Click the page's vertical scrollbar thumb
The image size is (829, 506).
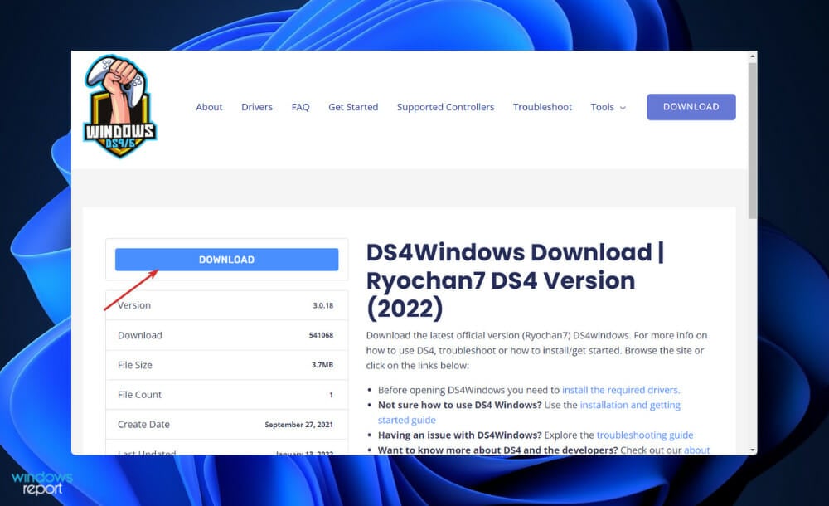coord(753,140)
